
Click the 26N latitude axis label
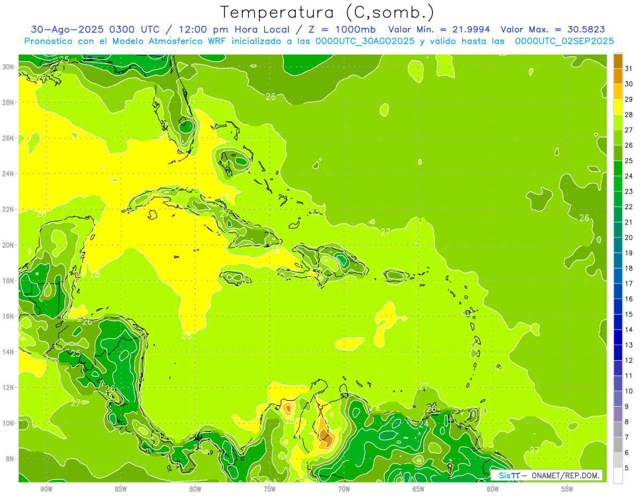pyautogui.click(x=9, y=138)
